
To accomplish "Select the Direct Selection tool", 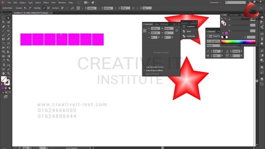I will point(8,18).
